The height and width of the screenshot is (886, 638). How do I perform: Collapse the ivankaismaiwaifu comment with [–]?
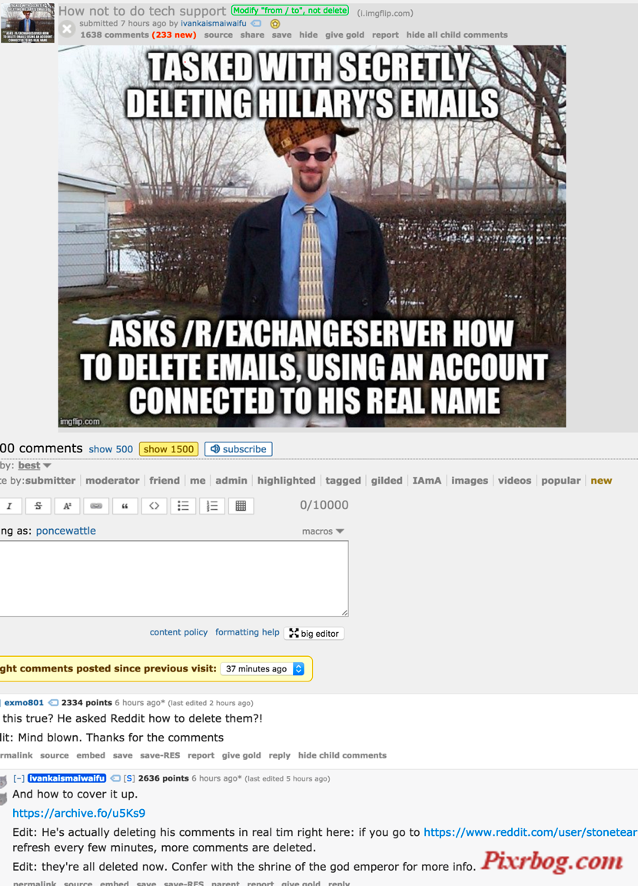(x=18, y=778)
